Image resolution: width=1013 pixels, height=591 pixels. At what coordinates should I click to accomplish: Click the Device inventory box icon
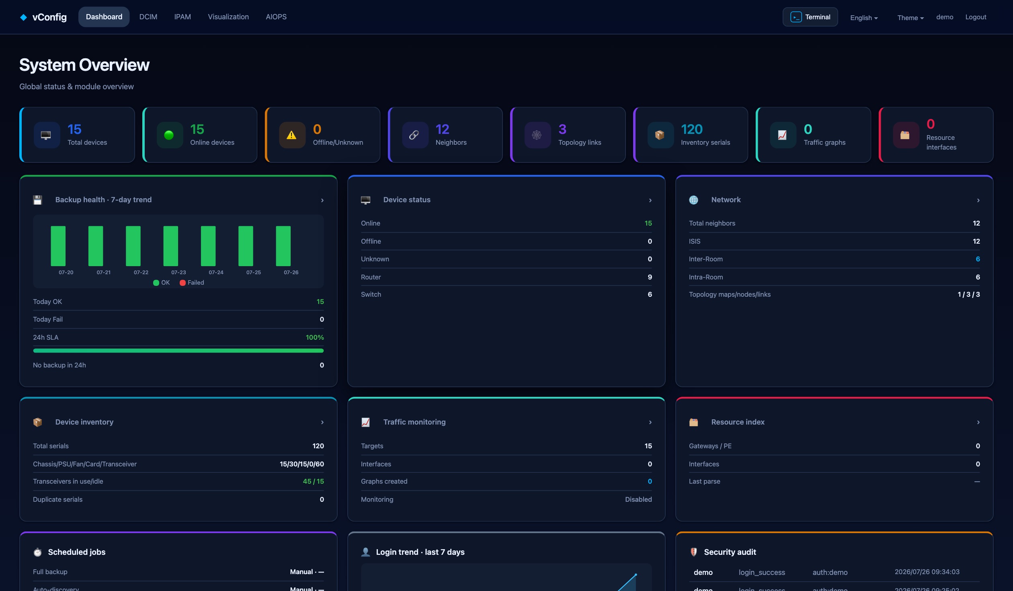[x=38, y=422]
